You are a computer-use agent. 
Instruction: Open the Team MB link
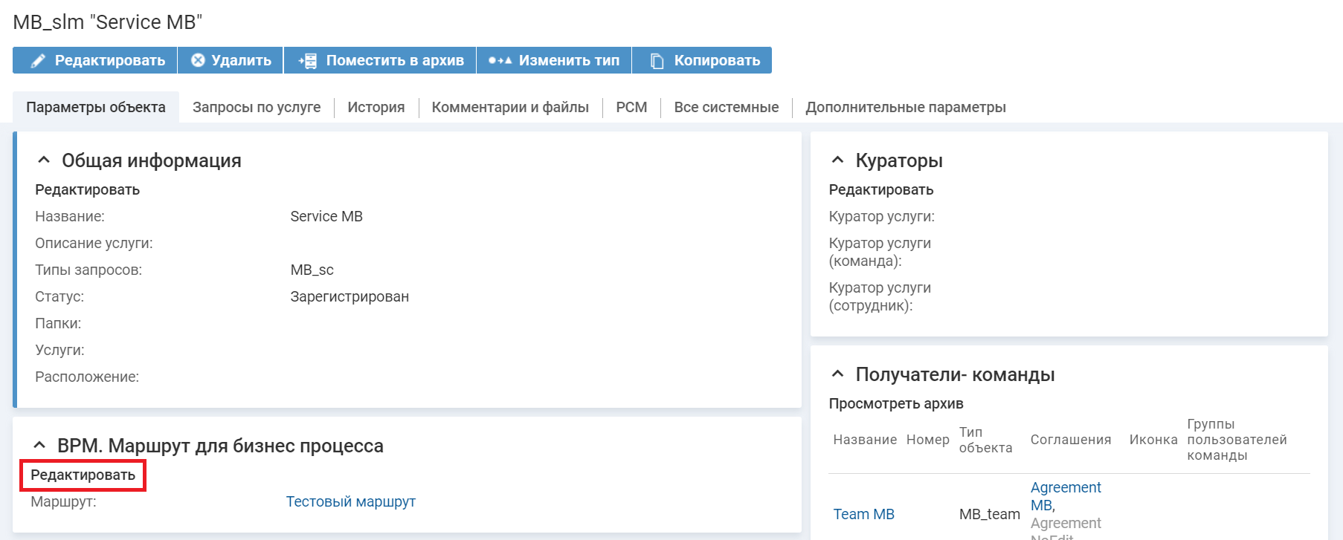pyautogui.click(x=863, y=514)
